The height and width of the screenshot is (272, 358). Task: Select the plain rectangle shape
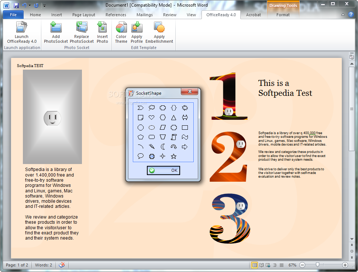coord(185,128)
